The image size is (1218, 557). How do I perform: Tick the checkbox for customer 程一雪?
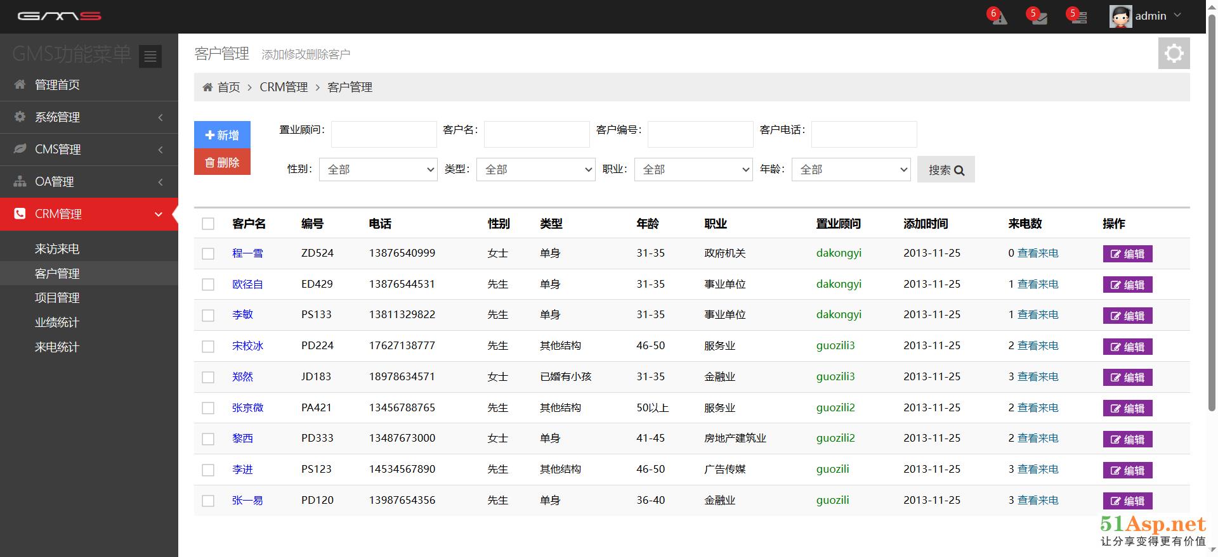click(208, 253)
